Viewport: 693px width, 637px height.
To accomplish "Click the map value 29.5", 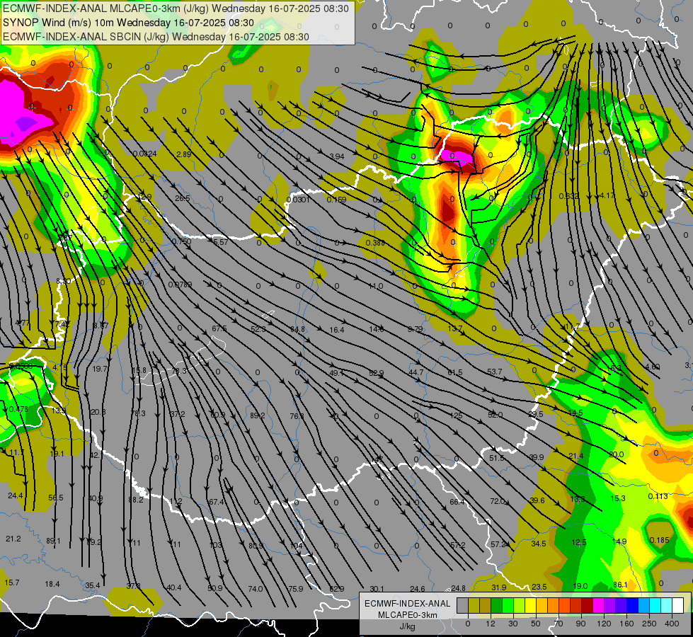I will coord(536,414).
